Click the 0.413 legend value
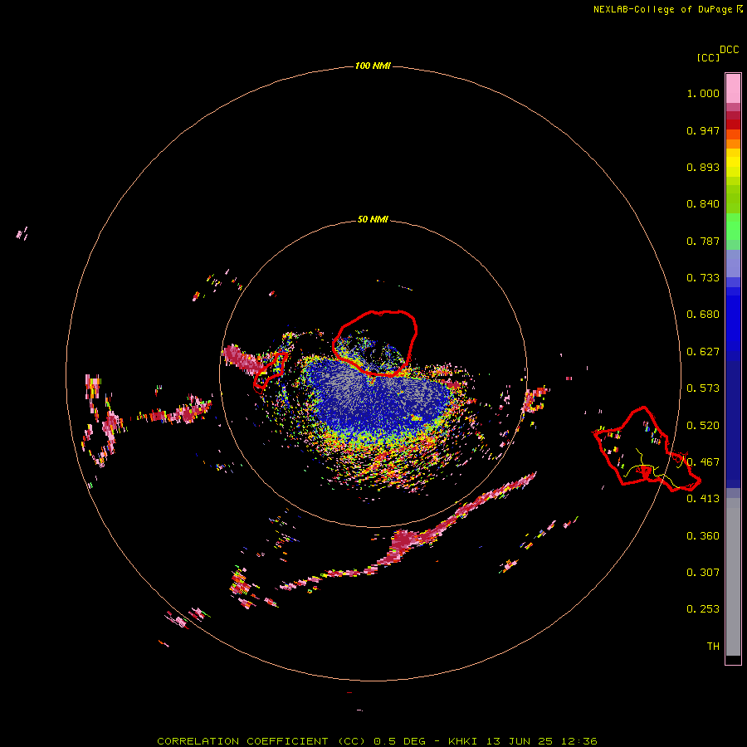This screenshot has height=747, width=747. [x=703, y=499]
